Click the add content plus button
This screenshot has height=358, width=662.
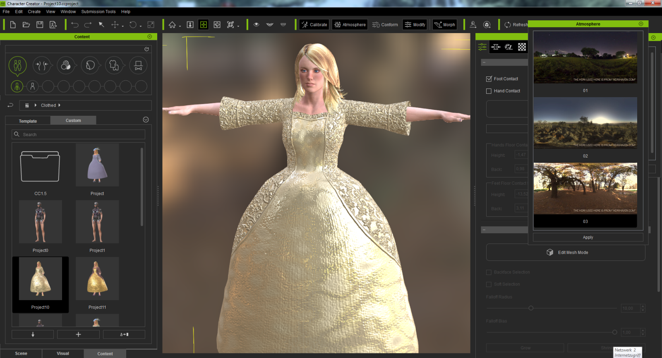coord(78,334)
